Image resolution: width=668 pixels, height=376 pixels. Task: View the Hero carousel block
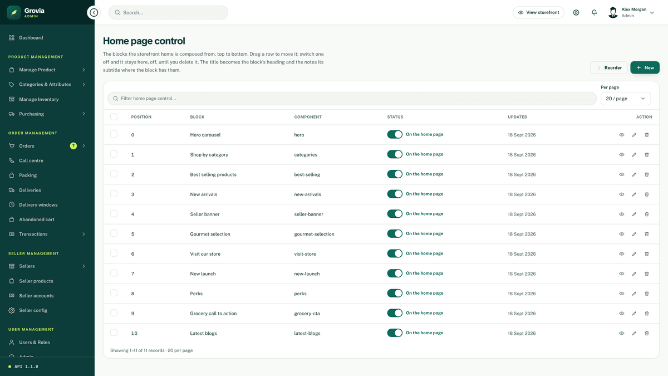tap(622, 135)
